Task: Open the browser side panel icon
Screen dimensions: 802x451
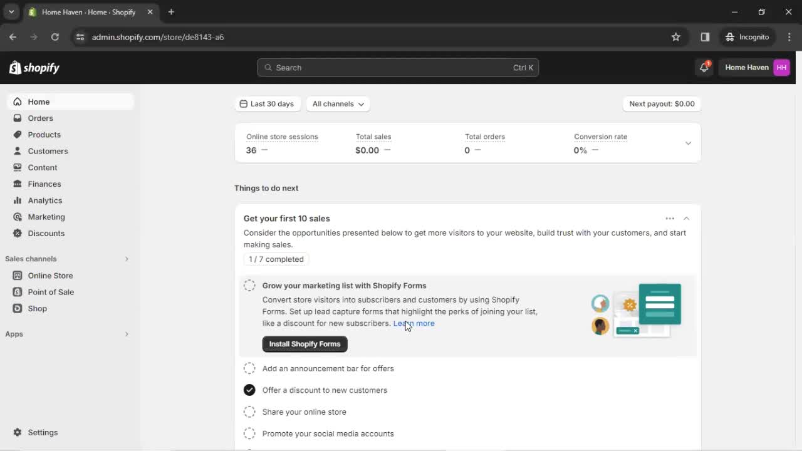Action: click(705, 37)
